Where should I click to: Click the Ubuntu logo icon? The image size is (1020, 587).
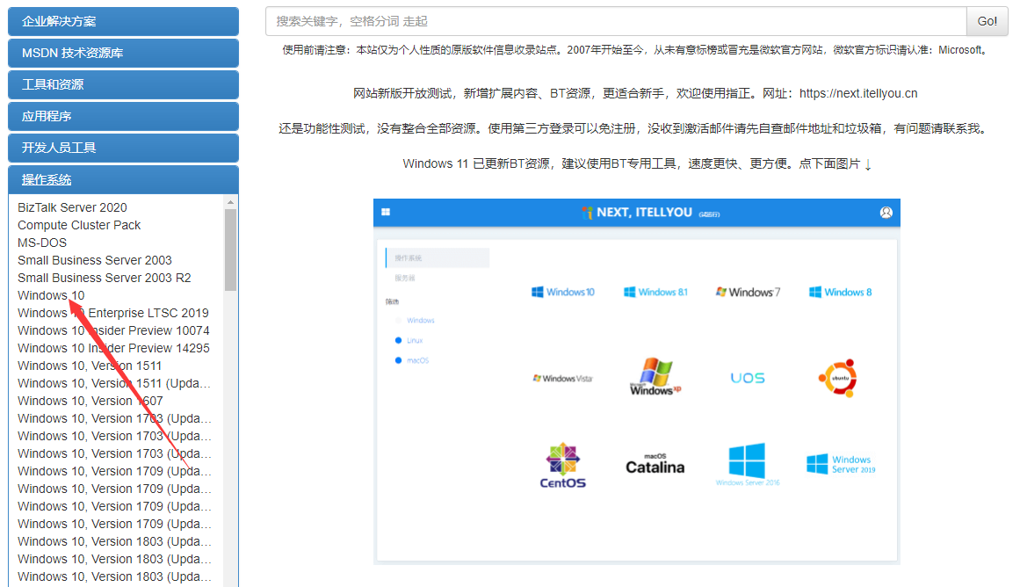click(836, 378)
